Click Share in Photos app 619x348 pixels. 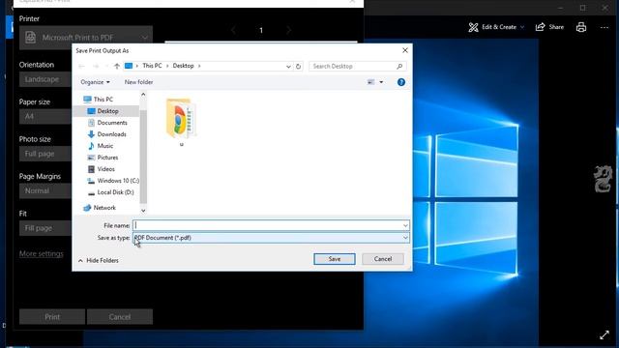(549, 27)
